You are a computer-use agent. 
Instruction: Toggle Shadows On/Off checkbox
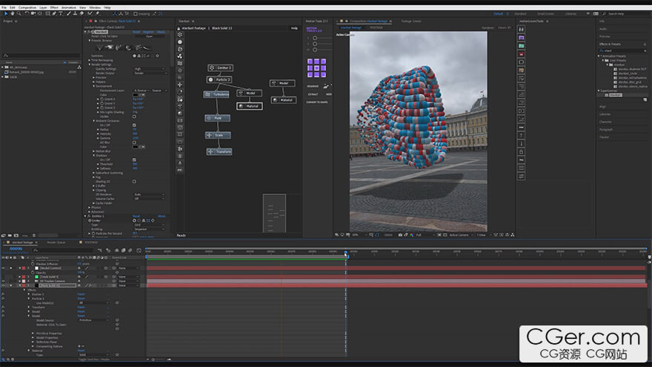[134, 160]
